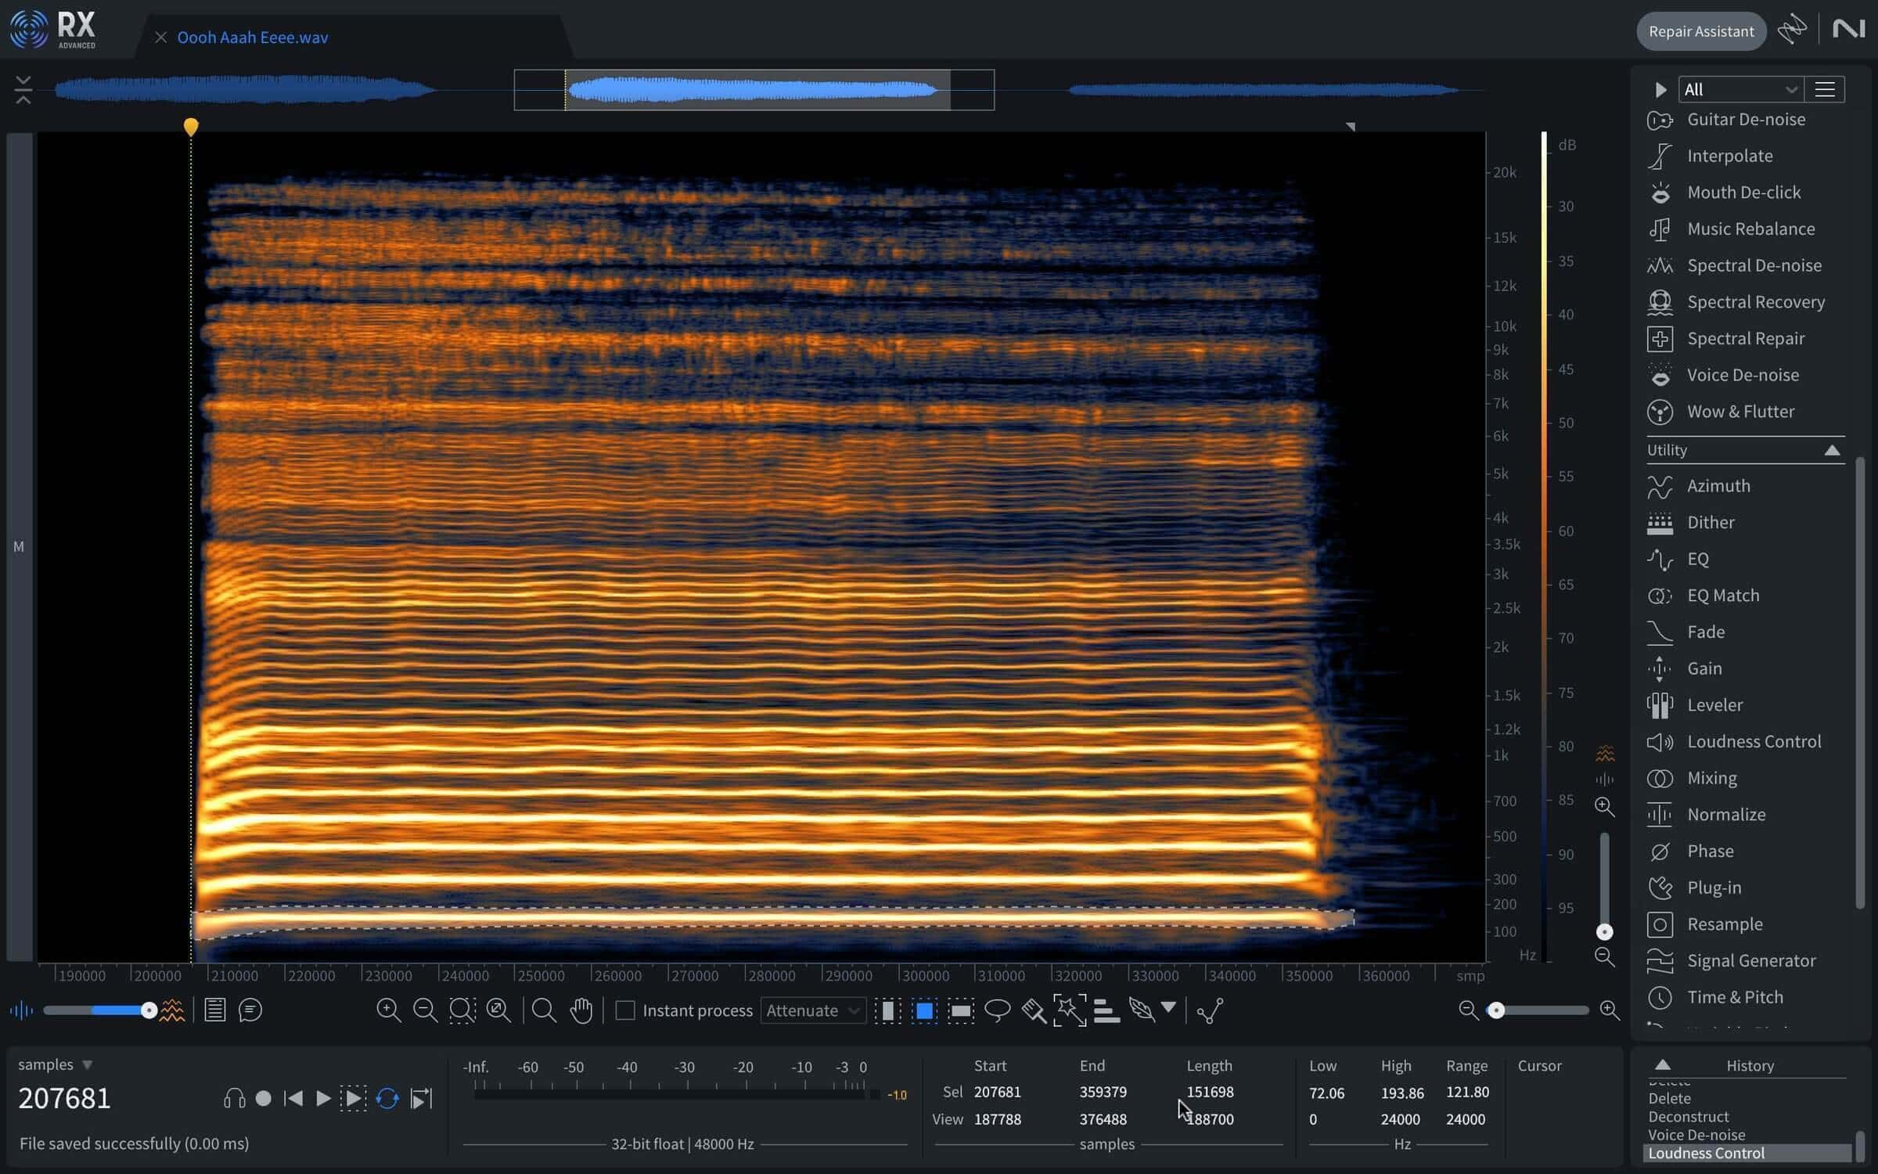Open the Attenuate mode dropdown
Image resolution: width=1878 pixels, height=1174 pixels.
coord(813,1010)
